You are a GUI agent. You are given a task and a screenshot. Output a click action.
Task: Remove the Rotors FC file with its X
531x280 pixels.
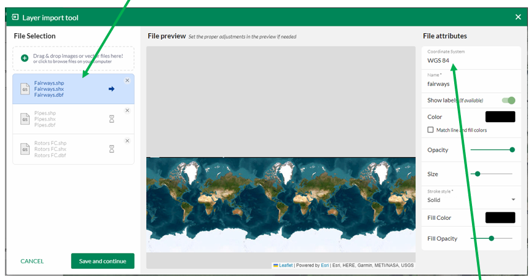pos(127,141)
